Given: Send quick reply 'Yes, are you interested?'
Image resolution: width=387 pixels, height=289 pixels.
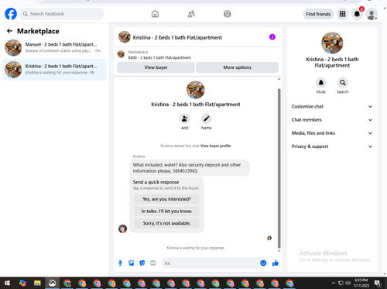Looking at the screenshot, I should pos(166,199).
